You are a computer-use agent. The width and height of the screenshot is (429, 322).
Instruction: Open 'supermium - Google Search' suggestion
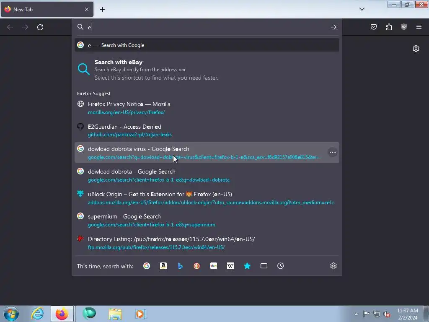(207, 221)
